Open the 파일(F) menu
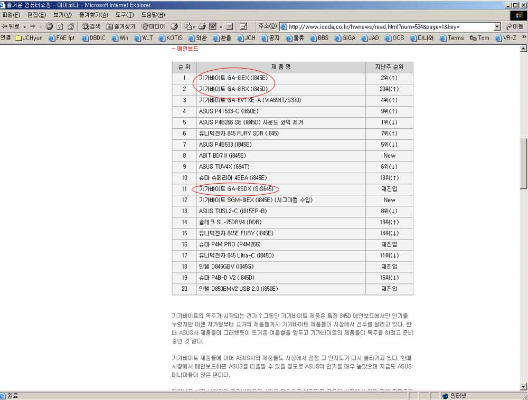The height and width of the screenshot is (400, 528). tap(12, 15)
